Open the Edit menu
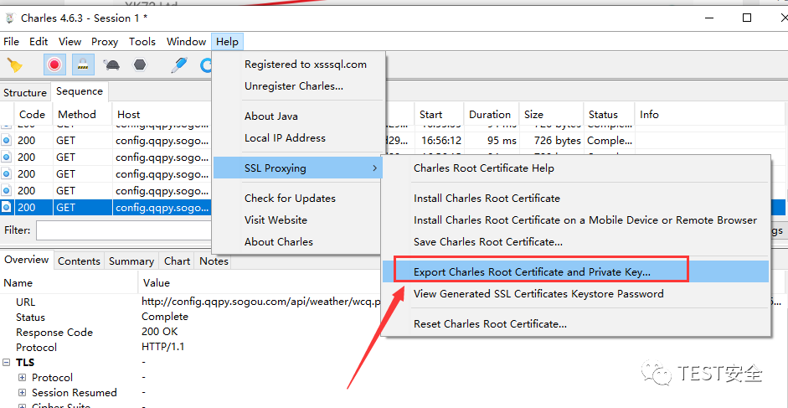Image resolution: width=788 pixels, height=408 pixels. pyautogui.click(x=39, y=42)
